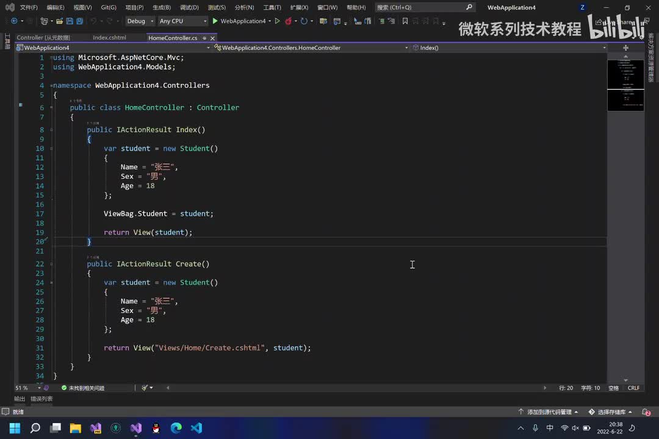This screenshot has height=439, width=659.
Task: Open the Git(G) menu
Action: pos(109,7)
